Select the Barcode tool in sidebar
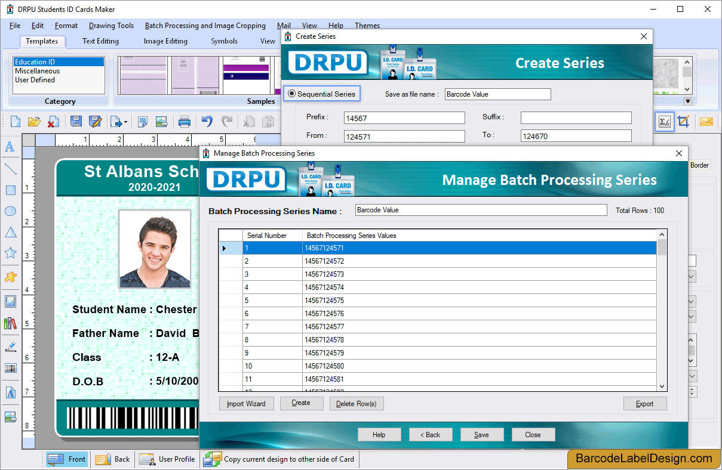This screenshot has width=722, height=470. tap(10, 368)
